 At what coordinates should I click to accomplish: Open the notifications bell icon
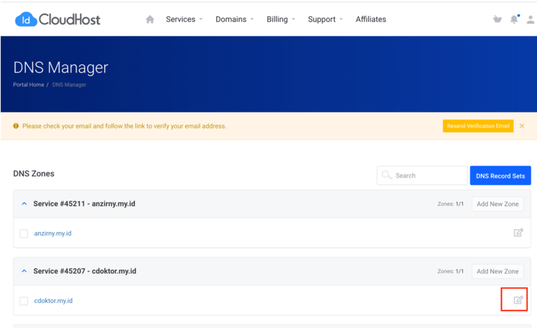tap(514, 20)
